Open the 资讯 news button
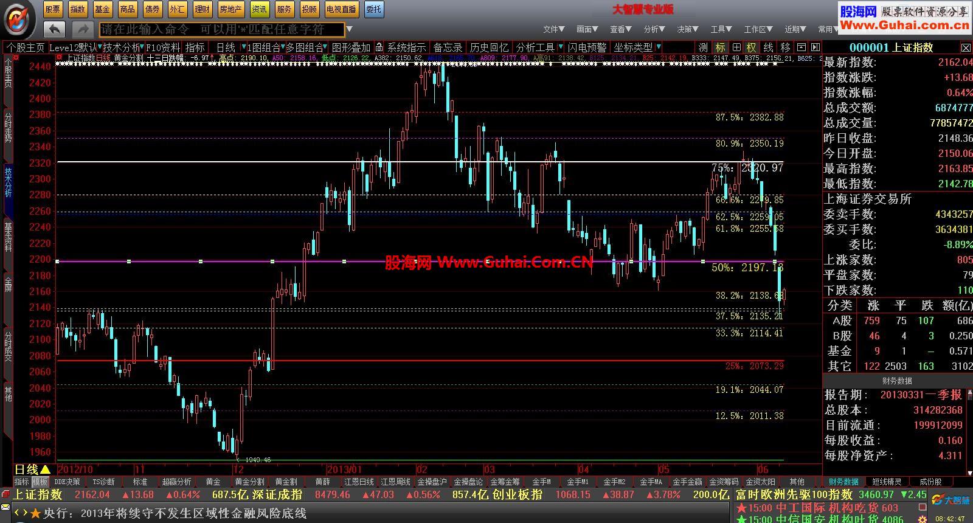The width and height of the screenshot is (973, 523). pos(260,9)
